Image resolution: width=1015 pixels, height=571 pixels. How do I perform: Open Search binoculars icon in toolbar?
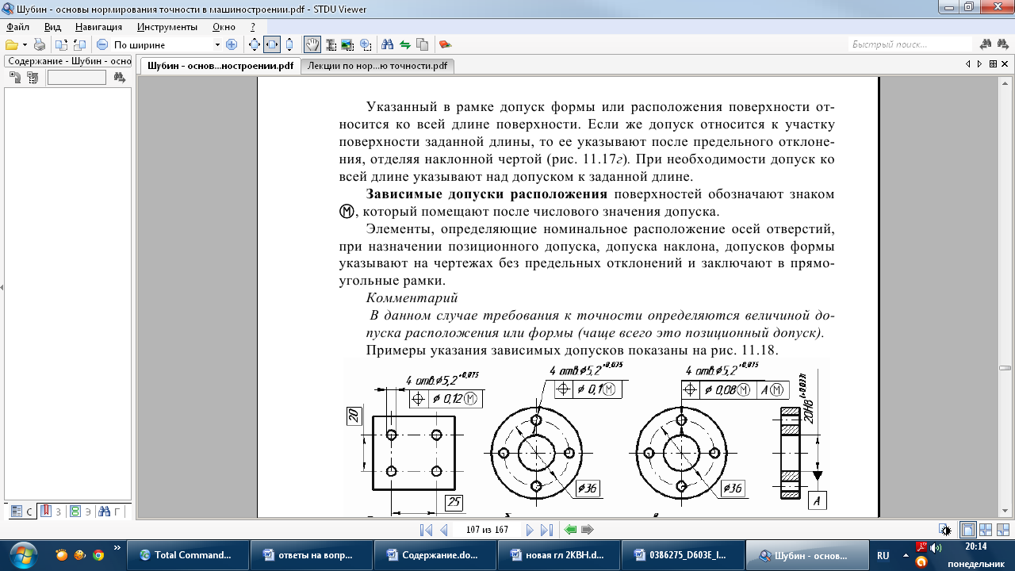tap(388, 44)
